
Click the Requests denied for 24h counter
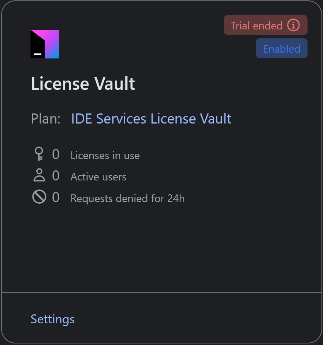[x=56, y=197]
